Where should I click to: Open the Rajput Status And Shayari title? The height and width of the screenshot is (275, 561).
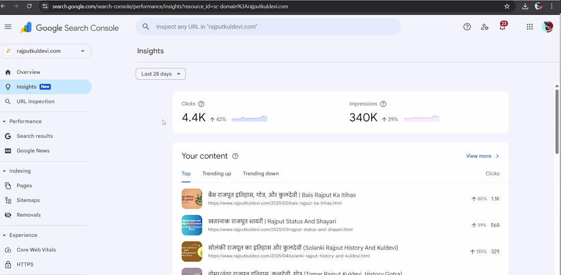click(272, 221)
